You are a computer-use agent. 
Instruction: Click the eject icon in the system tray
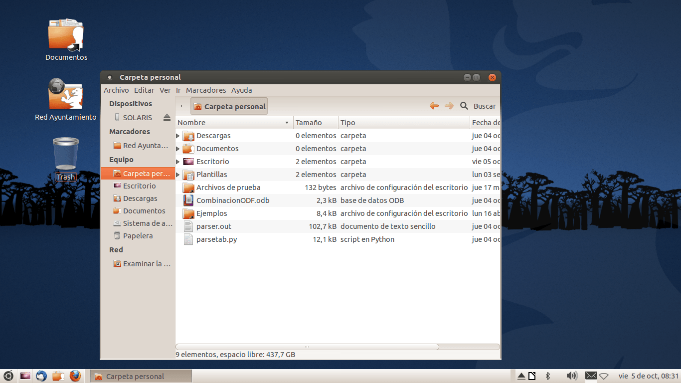tap(521, 376)
